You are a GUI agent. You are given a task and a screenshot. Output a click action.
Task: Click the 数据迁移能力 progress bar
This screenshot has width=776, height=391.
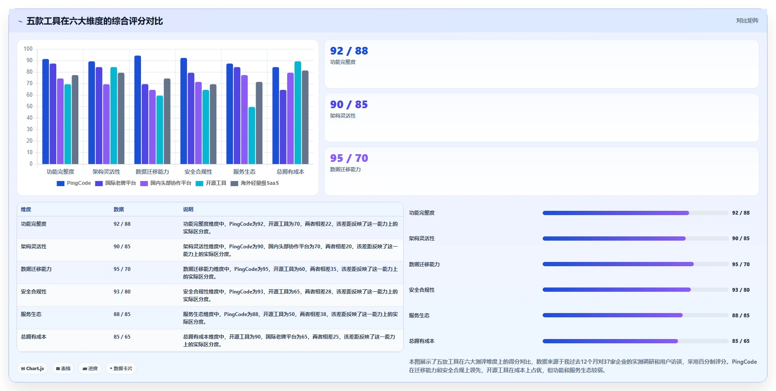click(635, 264)
